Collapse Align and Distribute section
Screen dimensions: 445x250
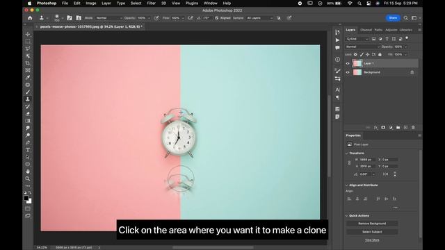pos(346,185)
